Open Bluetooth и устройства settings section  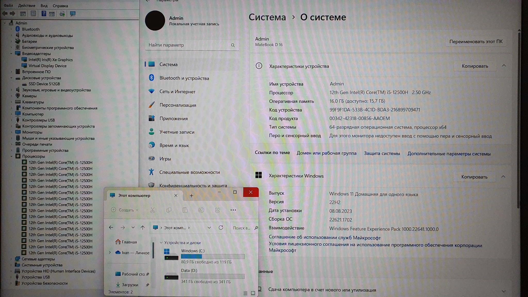coord(184,78)
